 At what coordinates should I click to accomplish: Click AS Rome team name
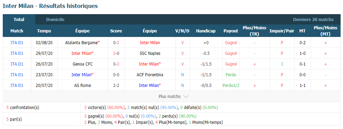pos(83,86)
